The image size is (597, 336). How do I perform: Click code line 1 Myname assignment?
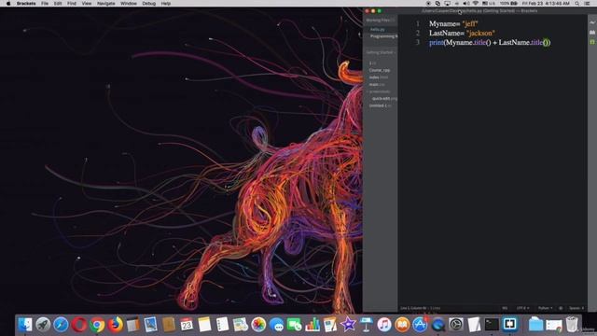click(453, 23)
